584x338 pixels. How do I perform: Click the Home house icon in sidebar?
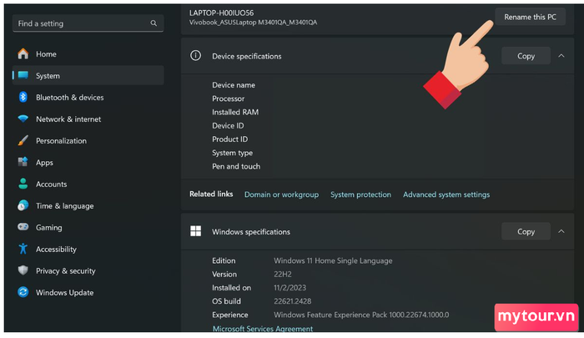23,54
